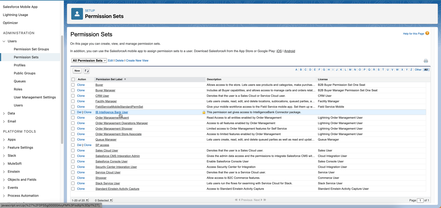
Task: Select the SP access row checkbox
Action: point(73,145)
